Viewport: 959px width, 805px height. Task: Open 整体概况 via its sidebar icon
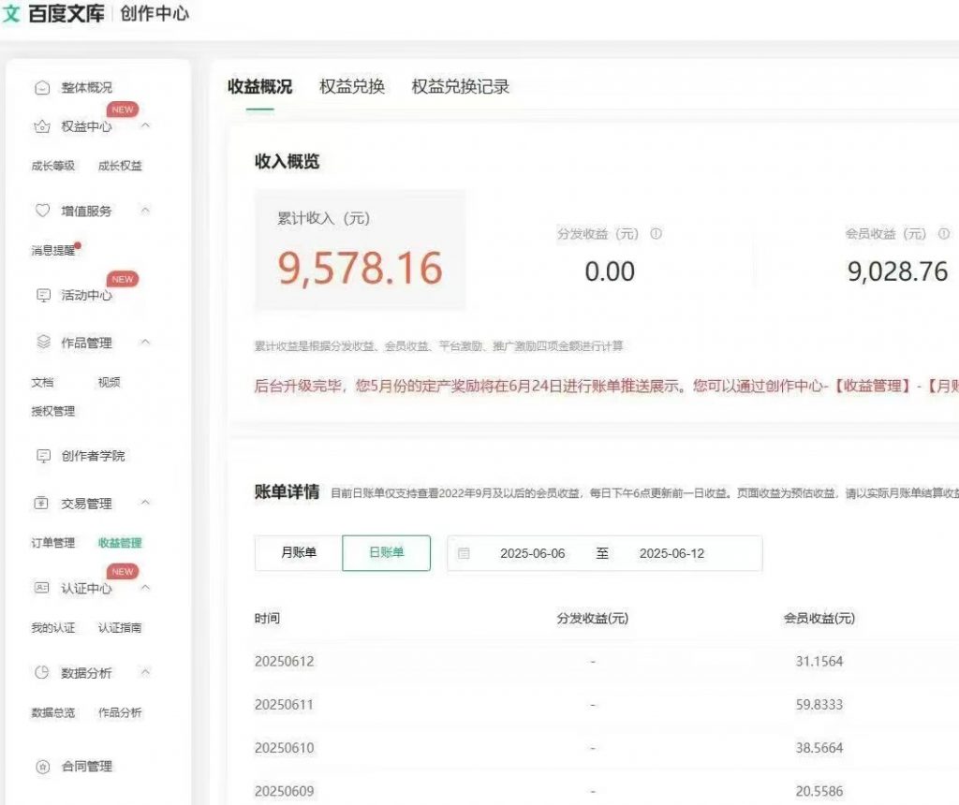tap(41, 87)
